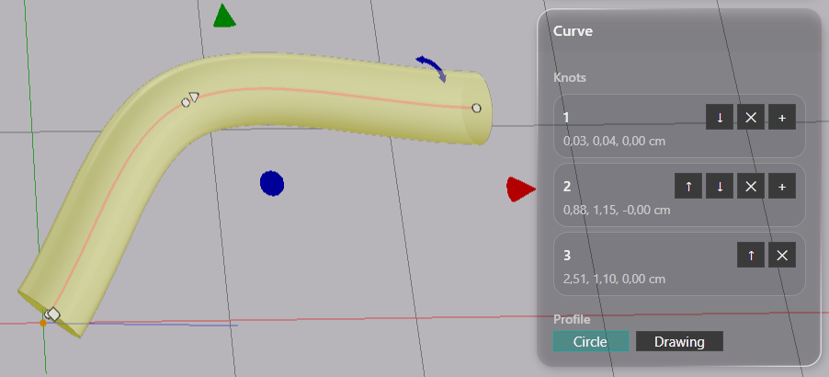The image size is (829, 377).
Task: Grab the red X-axis gizmo arrow
Action: (x=521, y=188)
